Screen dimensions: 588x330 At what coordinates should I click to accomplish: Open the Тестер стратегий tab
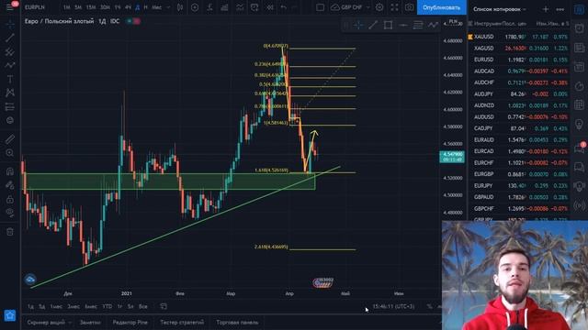[182, 322]
